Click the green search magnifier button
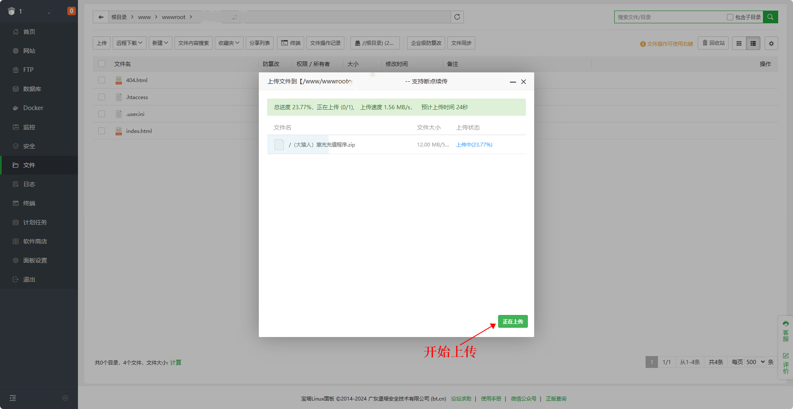793x409 pixels. coord(770,17)
